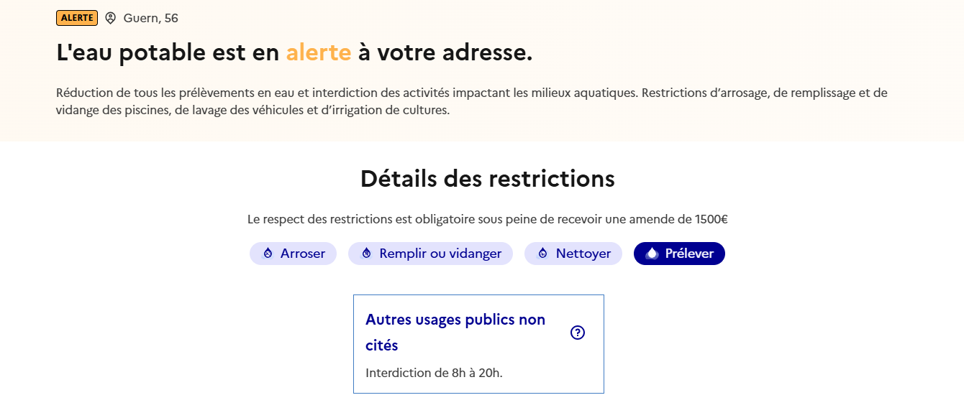The height and width of the screenshot is (413, 964).
Task: Select the Arroser filter tab
Action: click(x=293, y=254)
